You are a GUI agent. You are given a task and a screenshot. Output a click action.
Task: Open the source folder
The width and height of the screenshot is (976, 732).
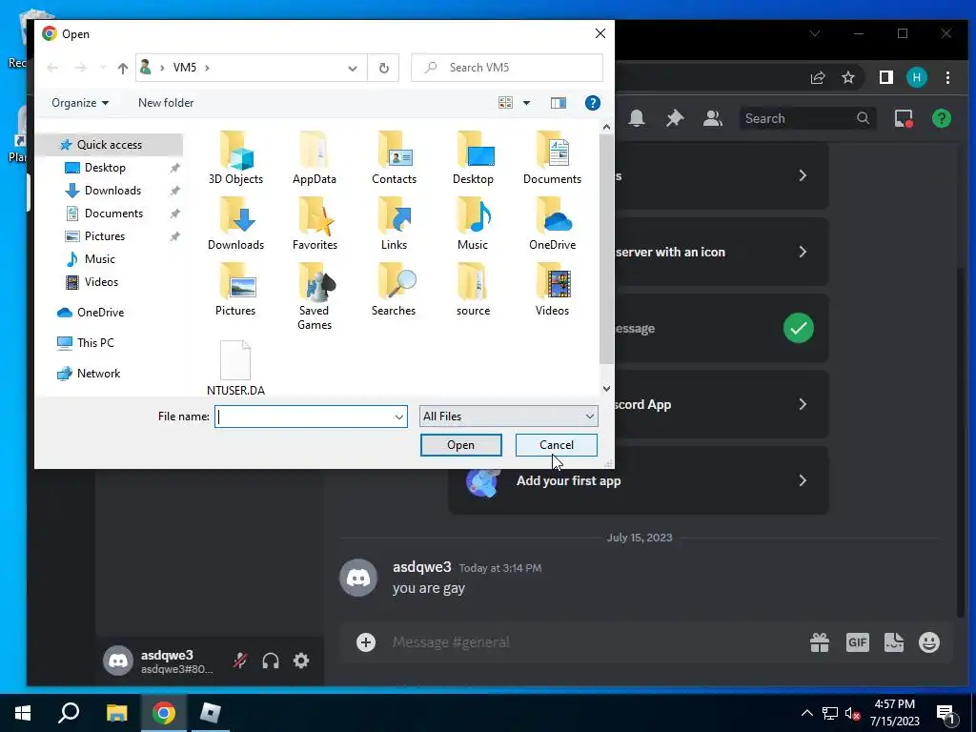point(473,290)
